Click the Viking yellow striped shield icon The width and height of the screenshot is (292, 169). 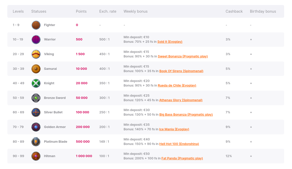[36, 54]
